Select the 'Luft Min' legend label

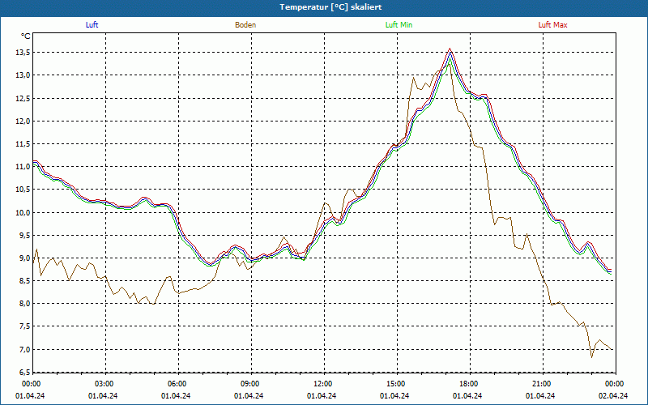click(399, 25)
